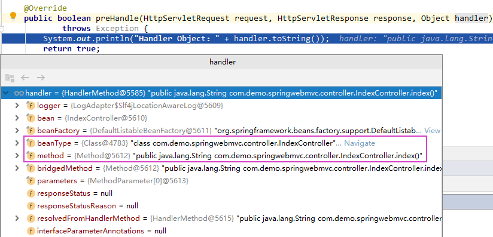Click the back arrow in handler popup

(x=25, y=78)
